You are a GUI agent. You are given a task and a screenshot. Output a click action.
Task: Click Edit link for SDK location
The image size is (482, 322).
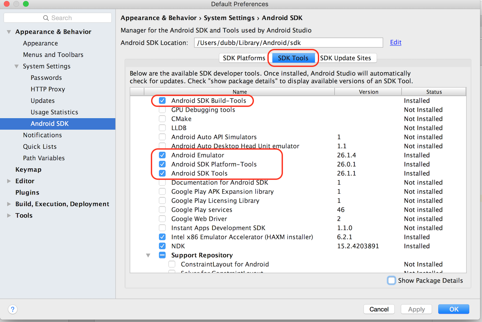pyautogui.click(x=396, y=42)
